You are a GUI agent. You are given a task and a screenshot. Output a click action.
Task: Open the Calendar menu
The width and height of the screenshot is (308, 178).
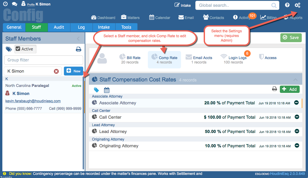pos(160,17)
